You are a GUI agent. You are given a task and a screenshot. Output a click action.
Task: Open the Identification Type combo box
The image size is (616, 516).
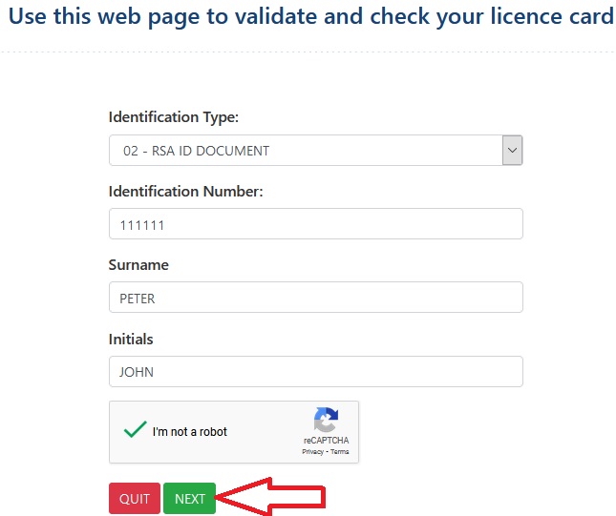(306, 151)
